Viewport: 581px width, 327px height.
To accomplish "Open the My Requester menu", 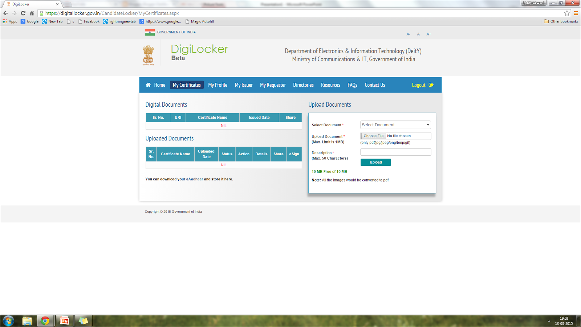I will [x=273, y=85].
